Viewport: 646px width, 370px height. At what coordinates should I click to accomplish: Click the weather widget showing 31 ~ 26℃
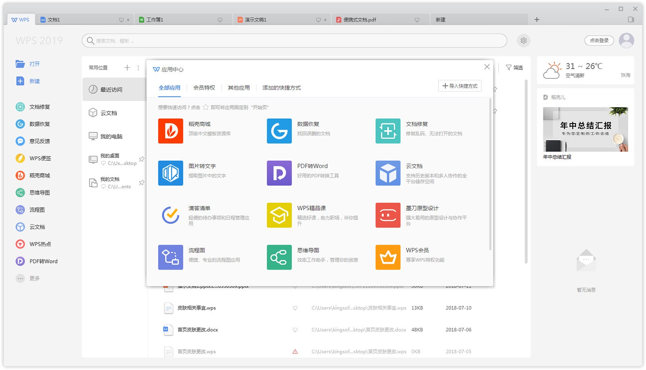[x=585, y=70]
